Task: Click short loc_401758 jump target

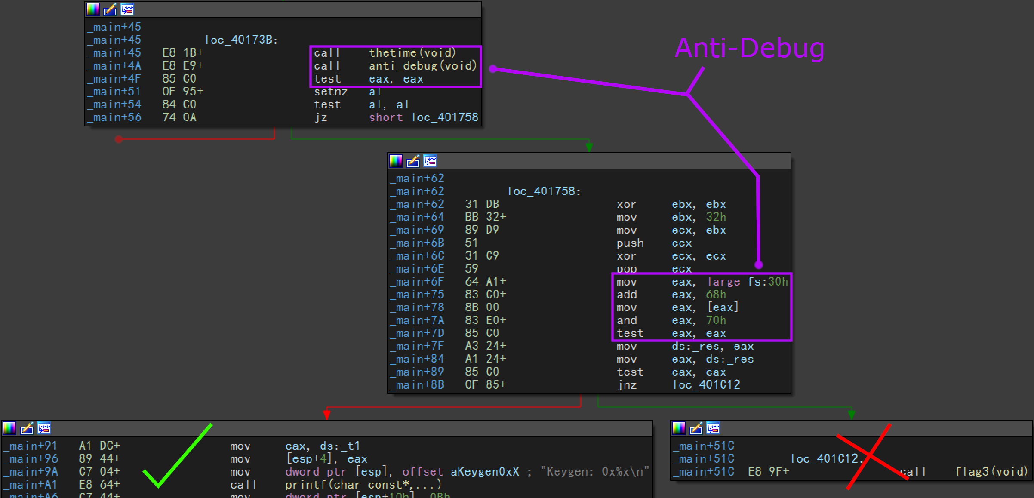Action: coord(444,117)
